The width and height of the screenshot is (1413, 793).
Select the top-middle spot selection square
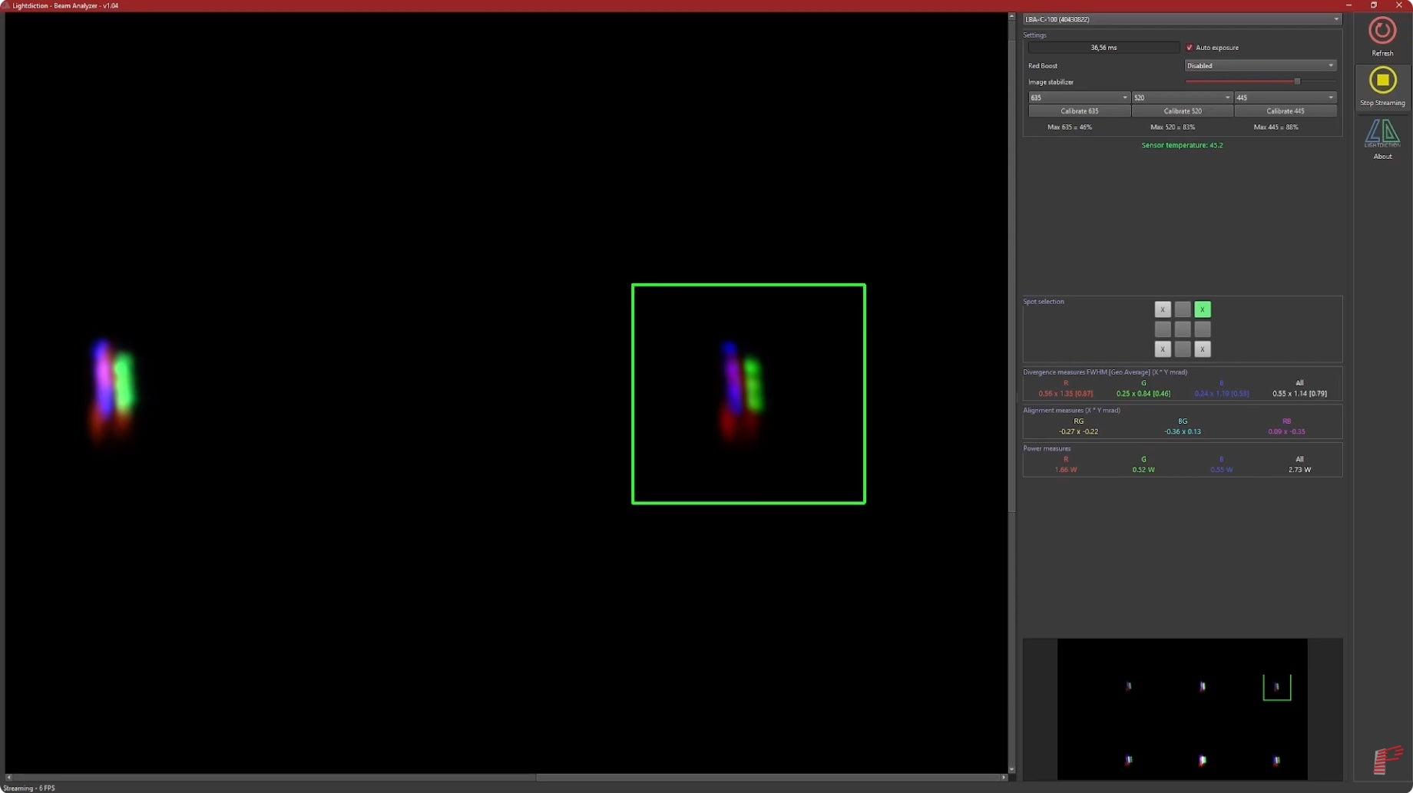click(1183, 309)
